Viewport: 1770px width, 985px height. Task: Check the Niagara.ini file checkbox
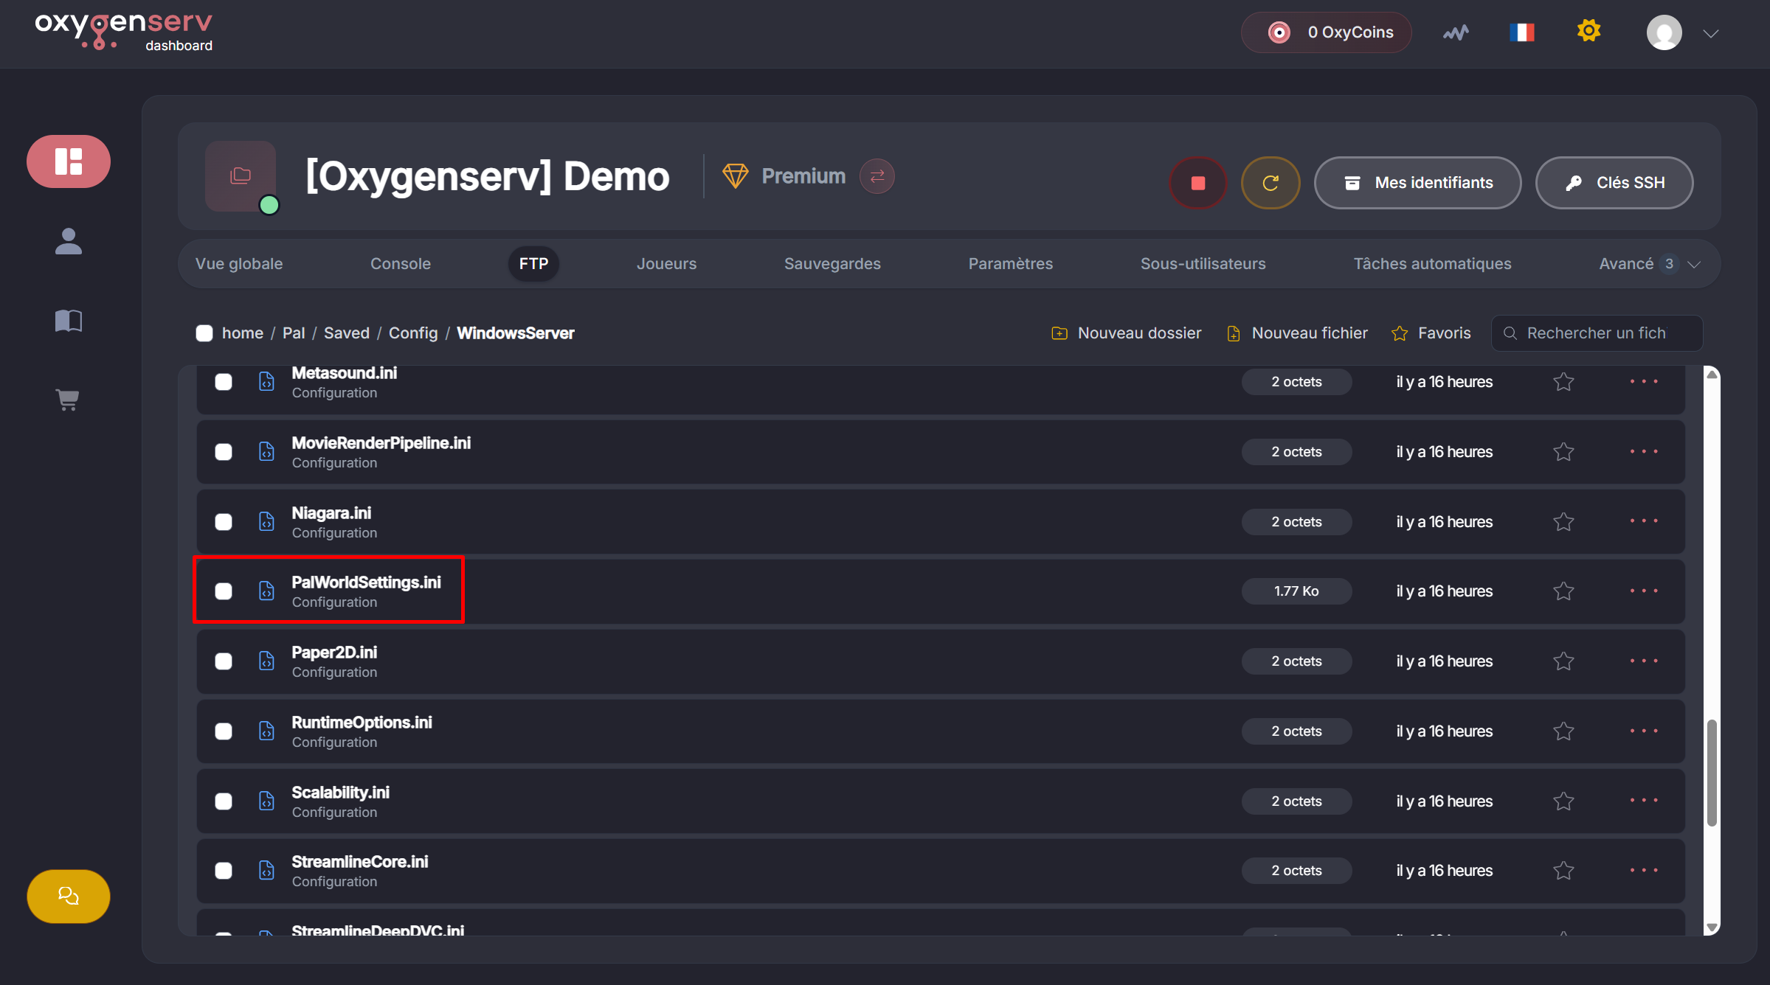(224, 522)
